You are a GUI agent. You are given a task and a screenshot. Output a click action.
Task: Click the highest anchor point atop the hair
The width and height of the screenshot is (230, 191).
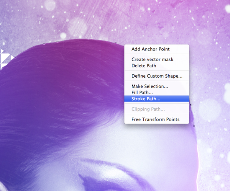click(x=58, y=42)
